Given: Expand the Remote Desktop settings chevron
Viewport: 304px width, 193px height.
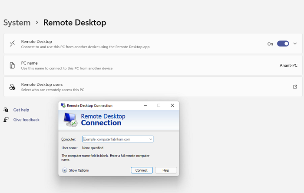Looking at the screenshot, I should coord(295,44).
